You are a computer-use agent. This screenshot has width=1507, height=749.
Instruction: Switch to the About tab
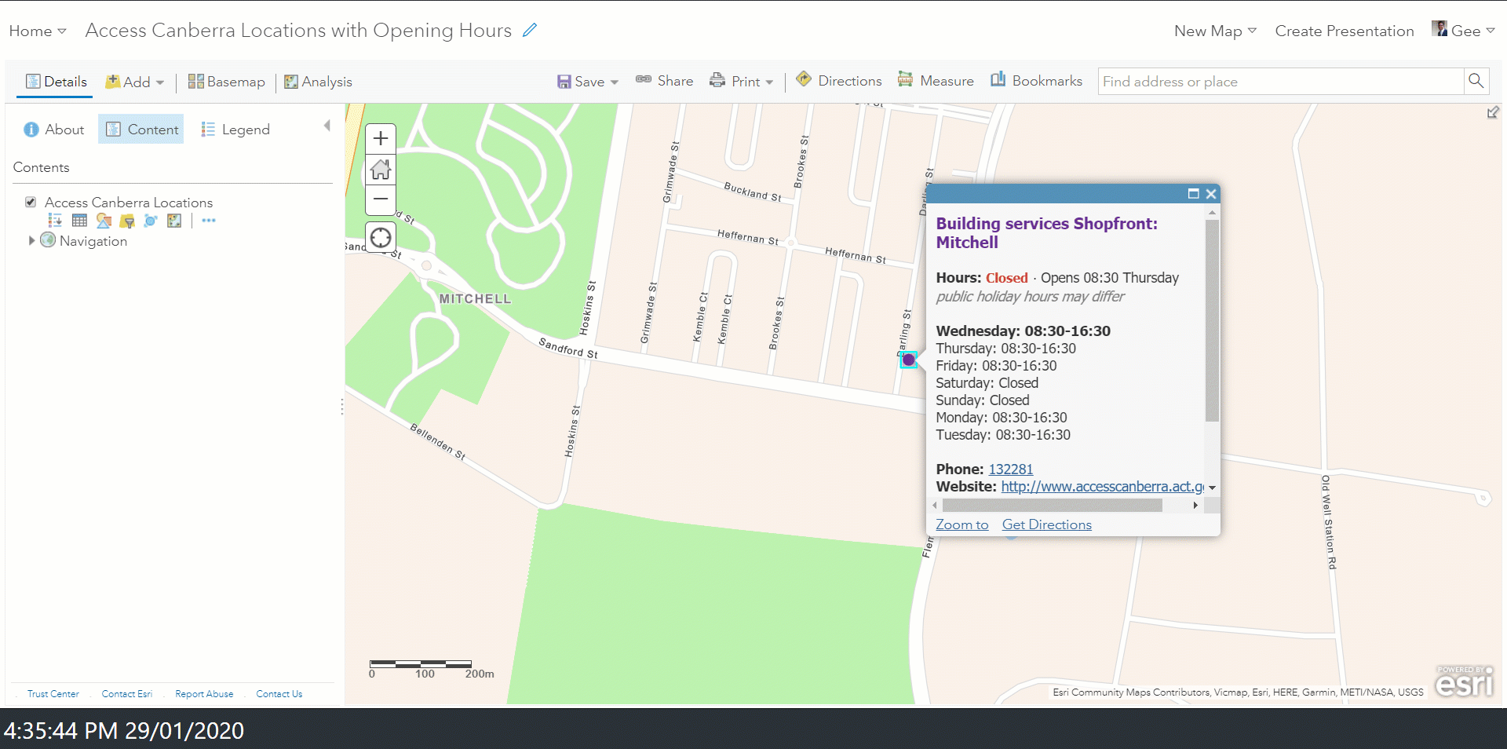pos(54,130)
